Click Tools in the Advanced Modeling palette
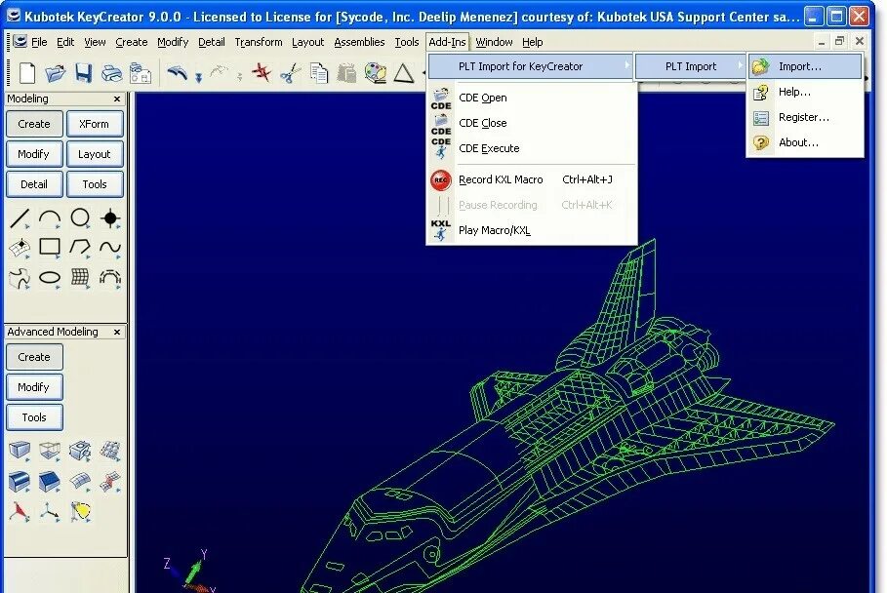The height and width of the screenshot is (593, 887). [x=34, y=417]
